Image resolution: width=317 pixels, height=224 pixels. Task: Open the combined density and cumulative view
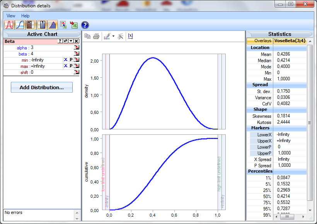click(53, 24)
